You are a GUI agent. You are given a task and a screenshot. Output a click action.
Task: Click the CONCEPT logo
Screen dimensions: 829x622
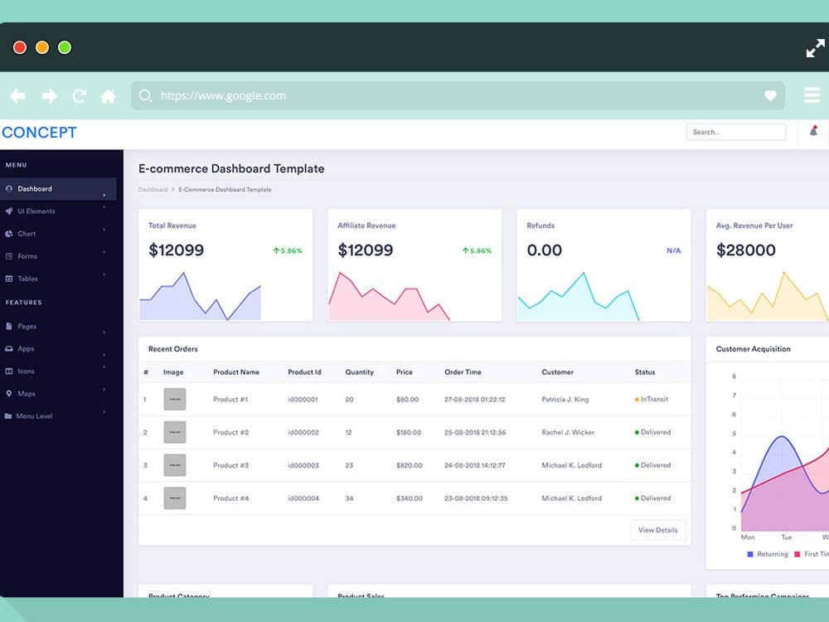40,132
